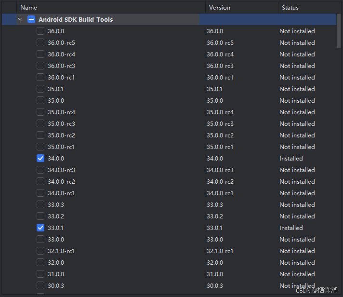Click the name text 33.0.0
The height and width of the screenshot is (297, 343).
[x=56, y=240]
